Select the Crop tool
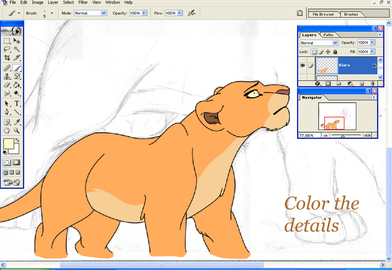The width and height of the screenshot is (392, 270). click(7, 57)
